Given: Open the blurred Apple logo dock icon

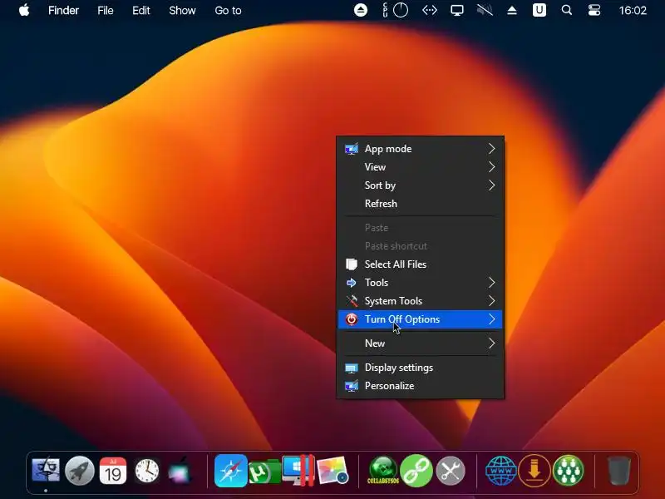Looking at the screenshot, I should (x=180, y=470).
